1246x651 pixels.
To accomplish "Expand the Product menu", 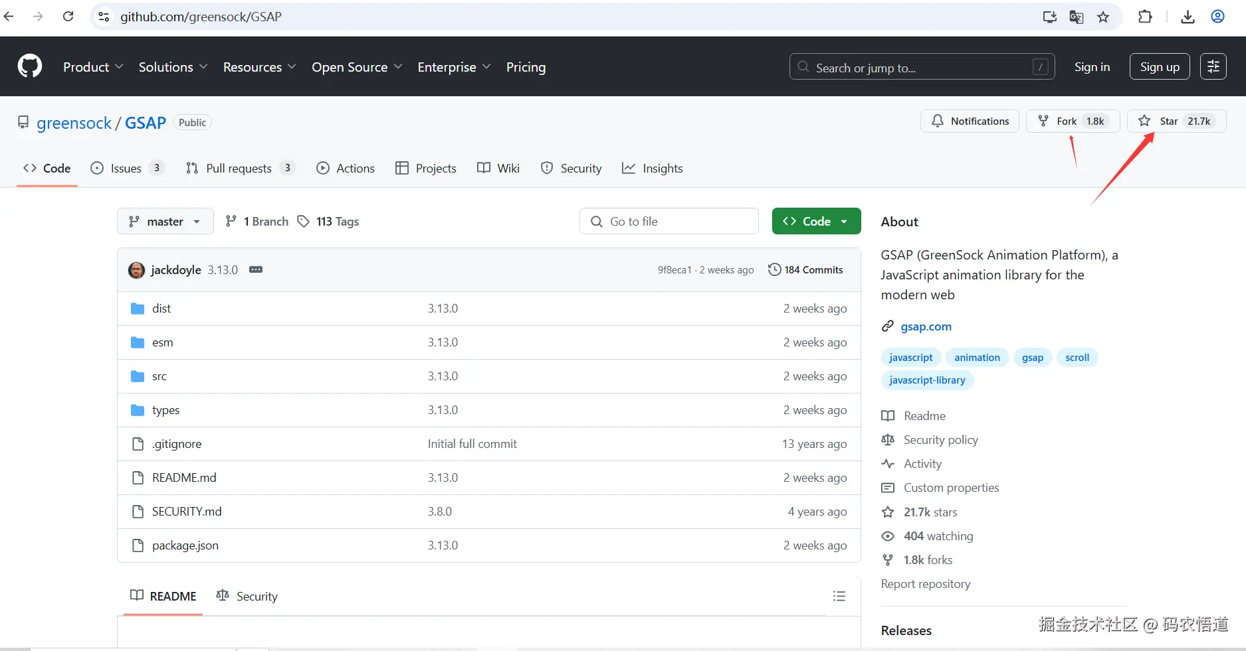I will (x=93, y=67).
